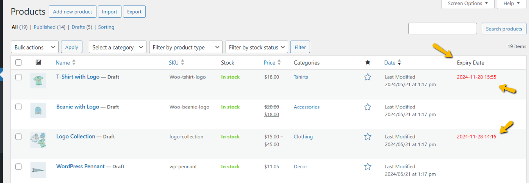Open the Logo Collection thumbnail
This screenshot has height=183, width=529.
click(x=38, y=140)
